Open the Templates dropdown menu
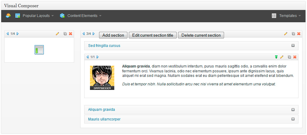Screen dimensions: 307x135 pyautogui.click(x=287, y=16)
